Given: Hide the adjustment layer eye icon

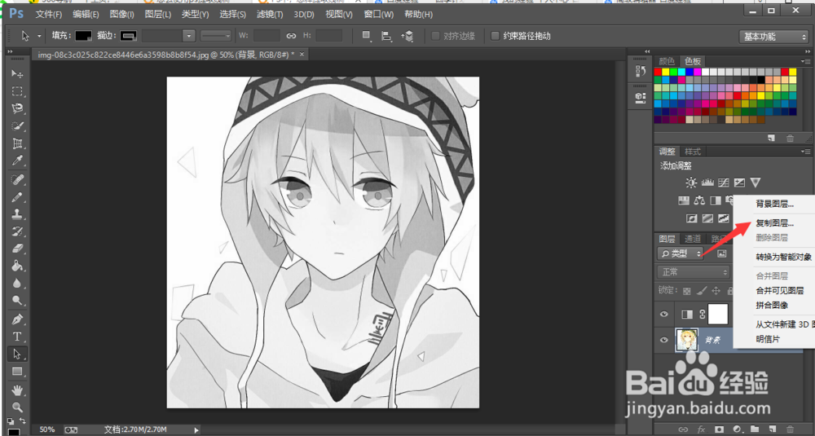Looking at the screenshot, I should (x=663, y=314).
